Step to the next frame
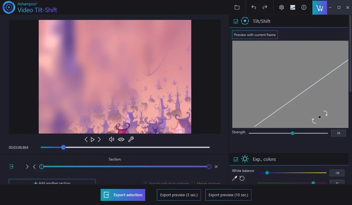Image resolution: width=352 pixels, height=205 pixels. 99,139
